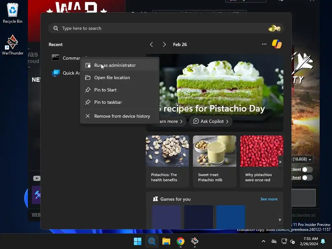332x249 pixels.
Task: Click the Games for you chess icon
Action: click(155, 199)
